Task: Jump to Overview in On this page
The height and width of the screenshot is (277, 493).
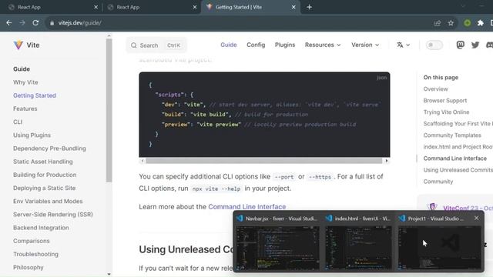Action: pos(435,89)
